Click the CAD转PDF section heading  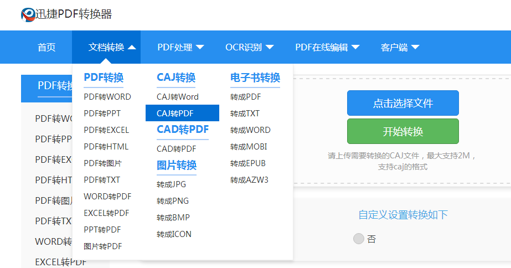pos(183,130)
